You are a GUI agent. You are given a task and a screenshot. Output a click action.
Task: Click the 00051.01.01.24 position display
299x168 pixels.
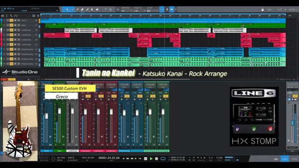[x=109, y=158]
